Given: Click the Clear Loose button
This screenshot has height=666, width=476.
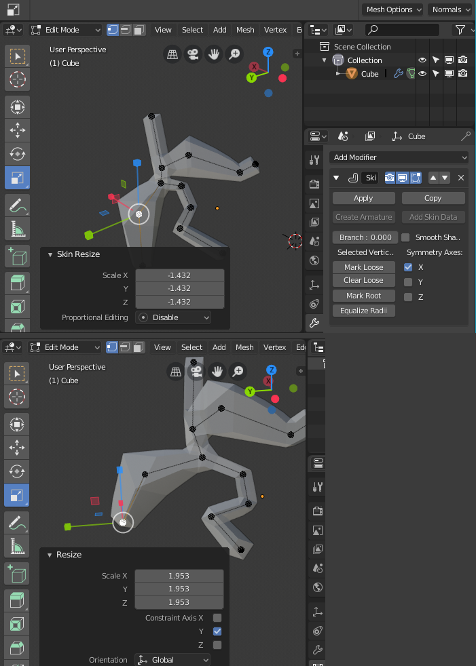Looking at the screenshot, I should 364,280.
